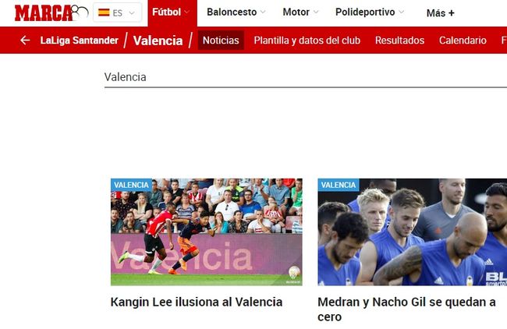Open Medran y Nacho Gil headline
Screen dimensions: 507x329
406,310
